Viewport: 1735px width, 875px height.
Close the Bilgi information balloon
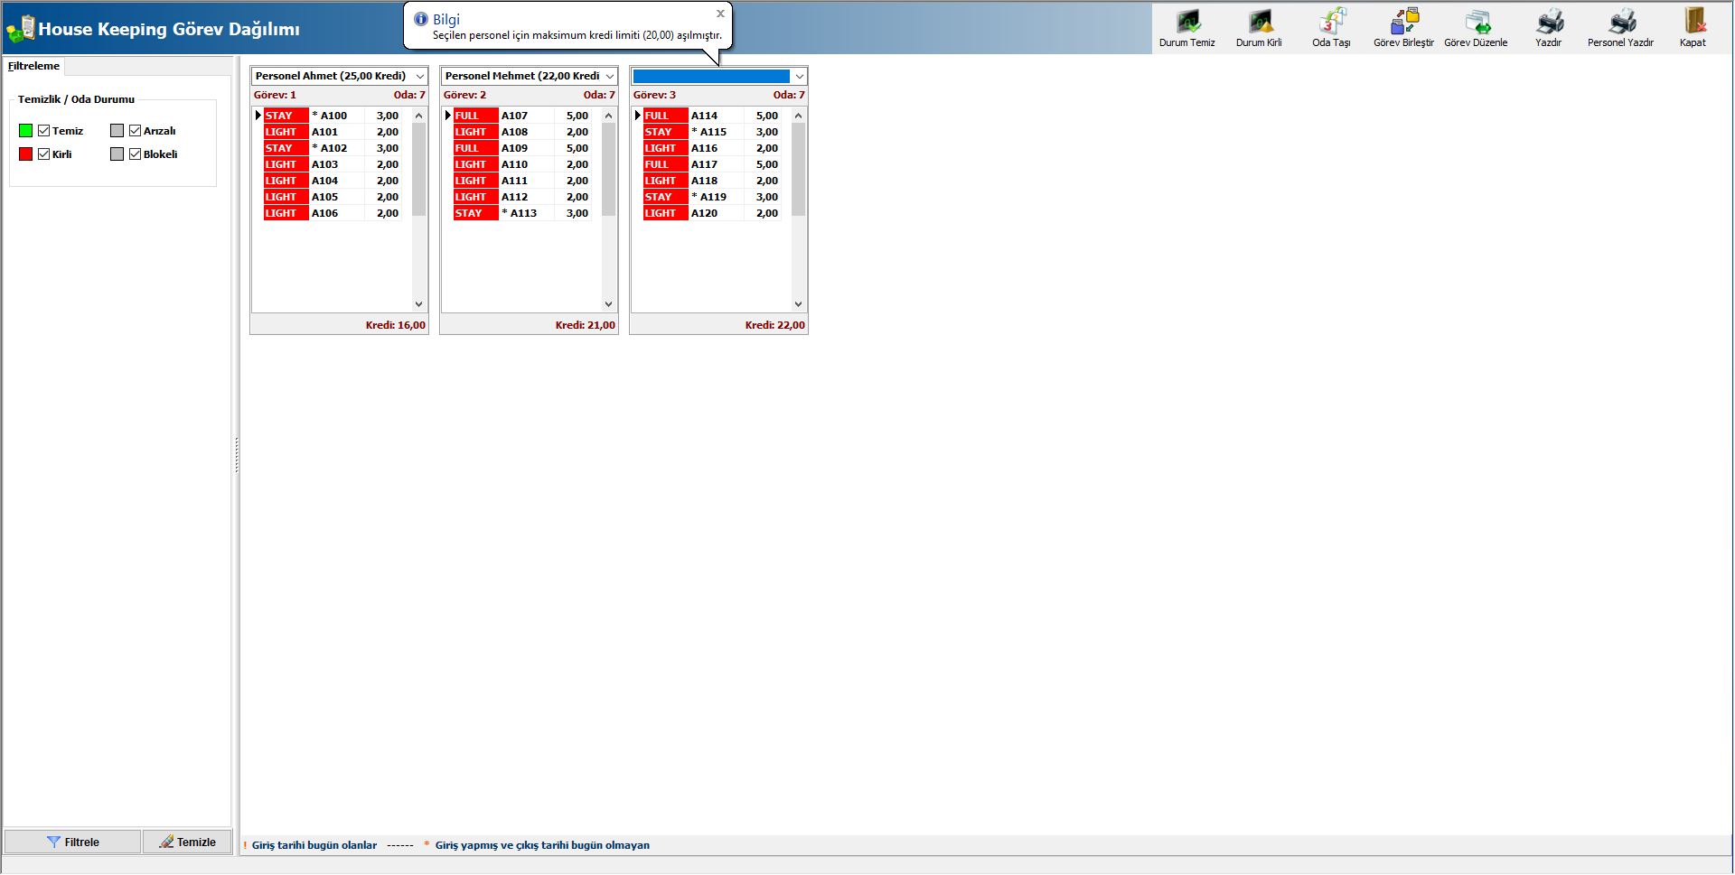[720, 14]
